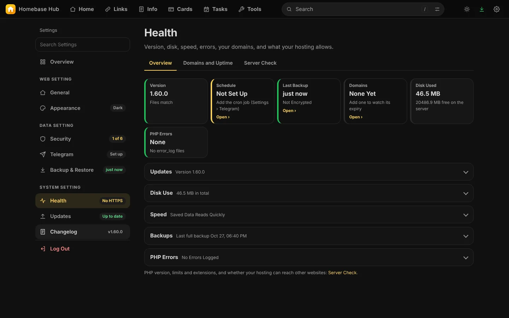Open Security settings
The width and height of the screenshot is (509, 318).
[x=83, y=139]
